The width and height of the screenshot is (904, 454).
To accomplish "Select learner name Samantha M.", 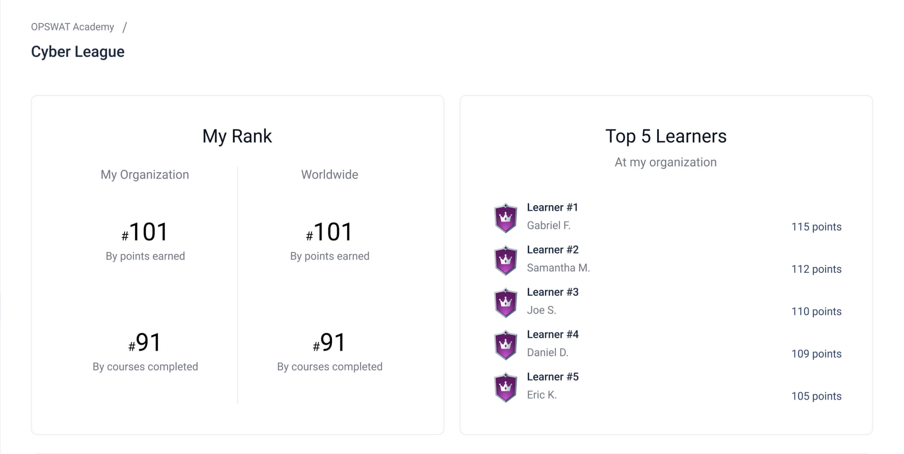I will 558,268.
